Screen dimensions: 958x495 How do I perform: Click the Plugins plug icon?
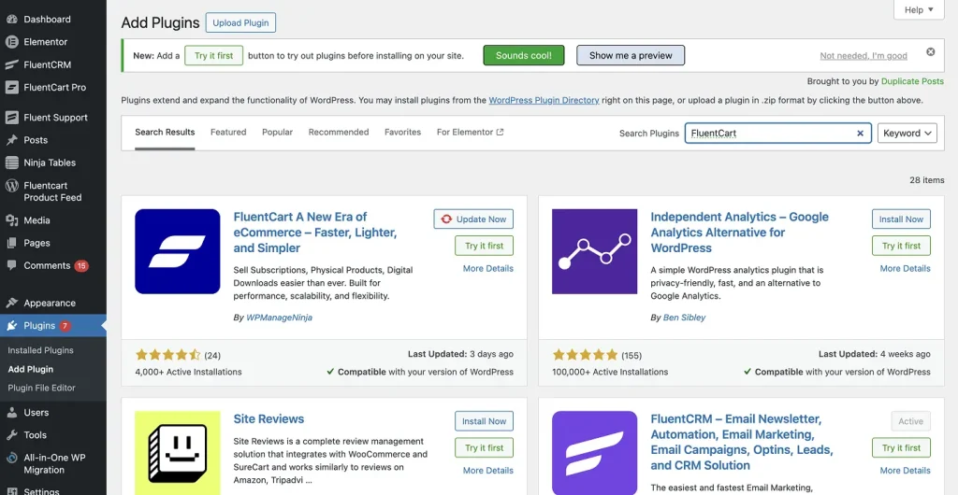click(x=11, y=326)
